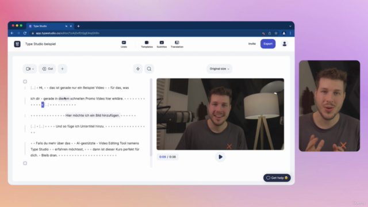The image size is (368, 207).
Task: Open the Templates panel
Action: tap(147, 44)
